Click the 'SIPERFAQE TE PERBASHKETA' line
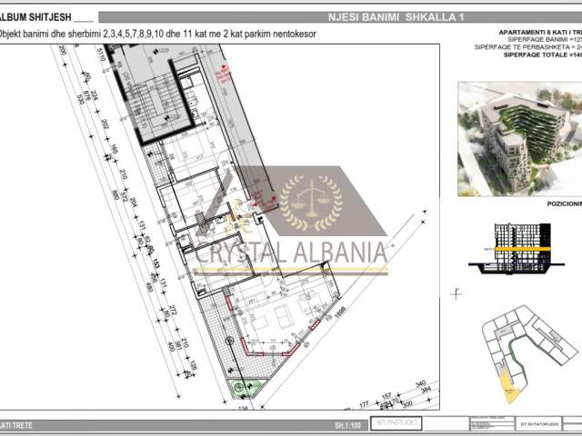582x436 pixels. (527, 47)
